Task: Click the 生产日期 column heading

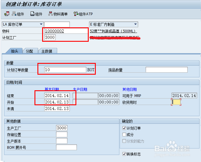Action: [80, 89]
